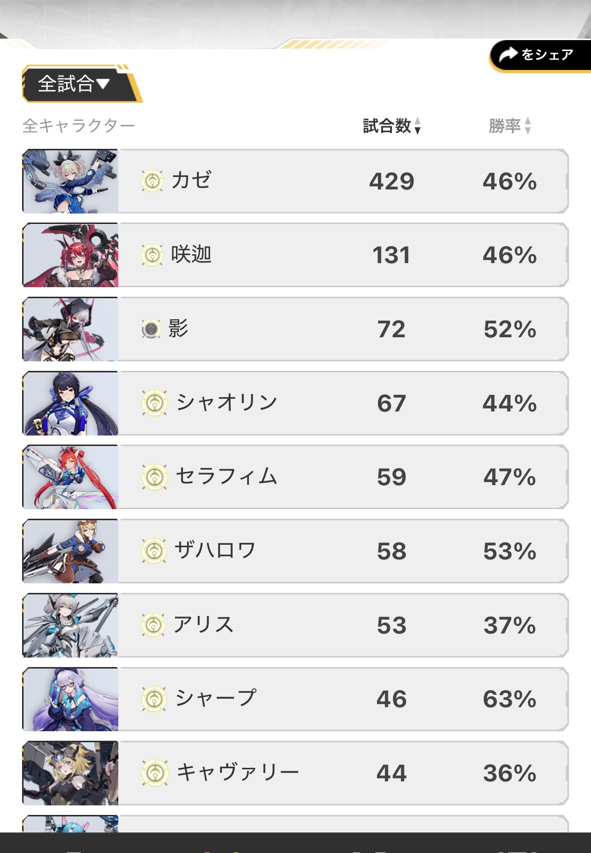591x853 pixels.
Task: Click the badge icon beside シャープ
Action: pyautogui.click(x=154, y=699)
